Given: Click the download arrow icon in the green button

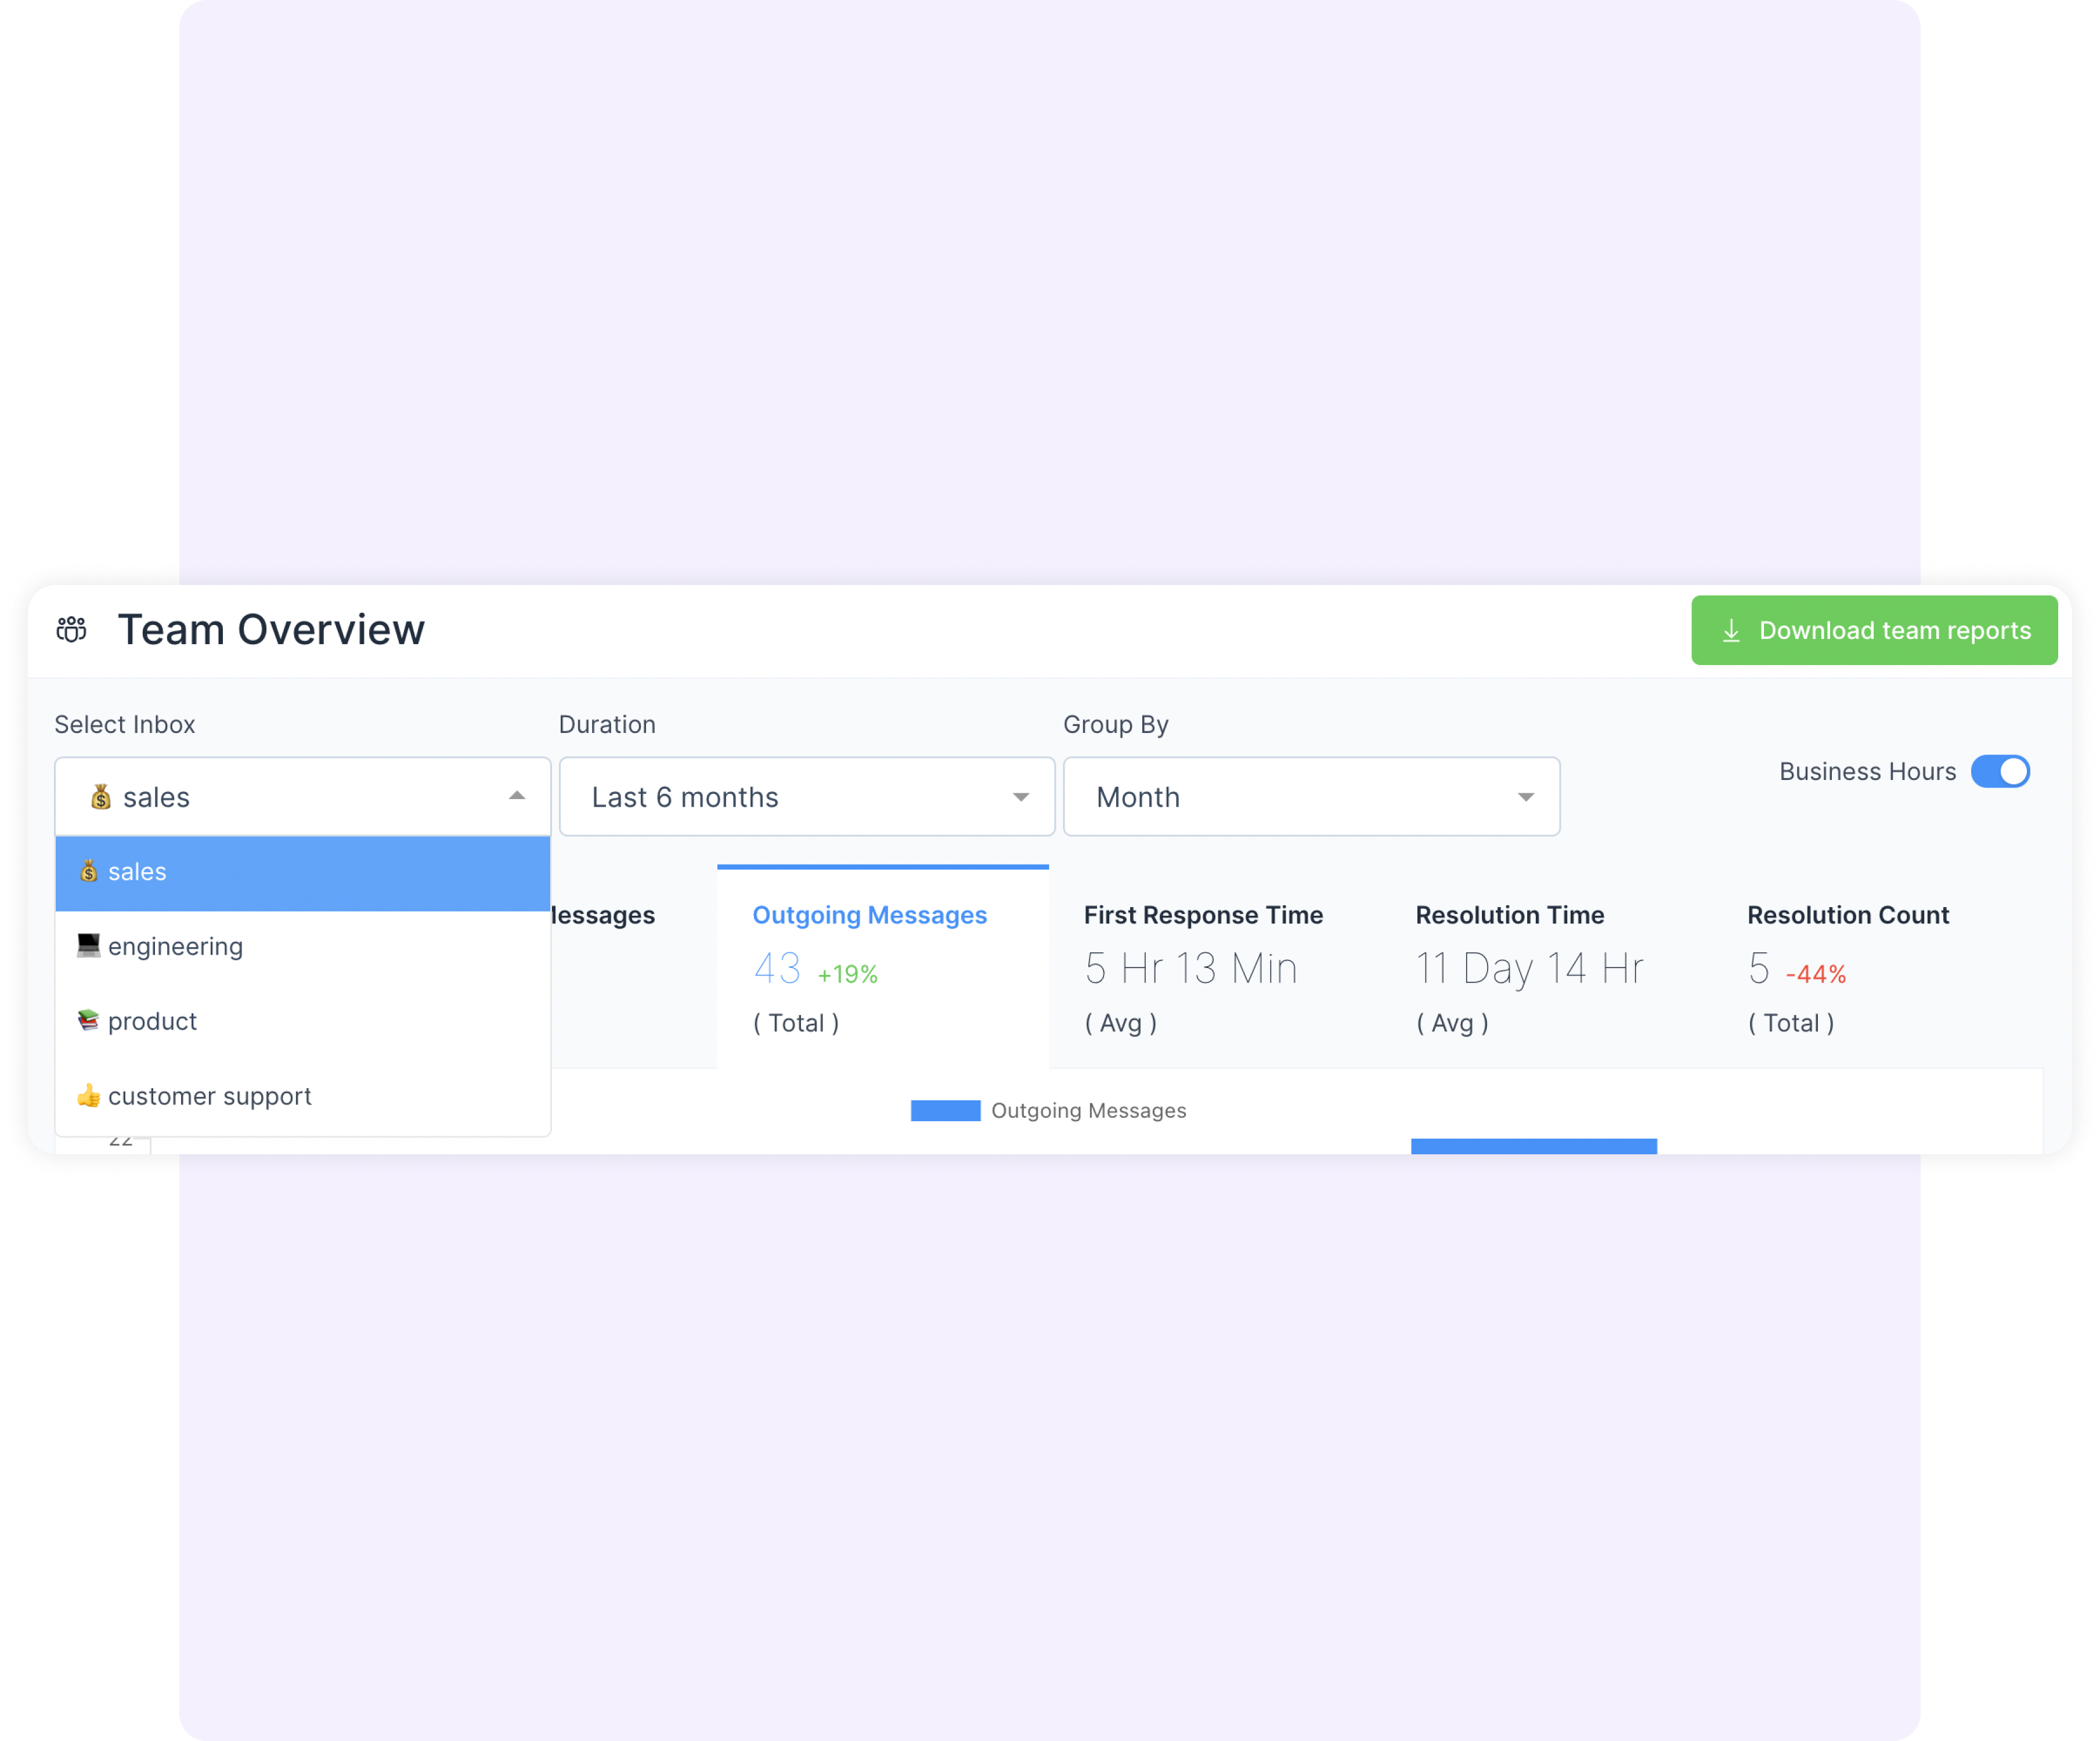Looking at the screenshot, I should [1731, 630].
